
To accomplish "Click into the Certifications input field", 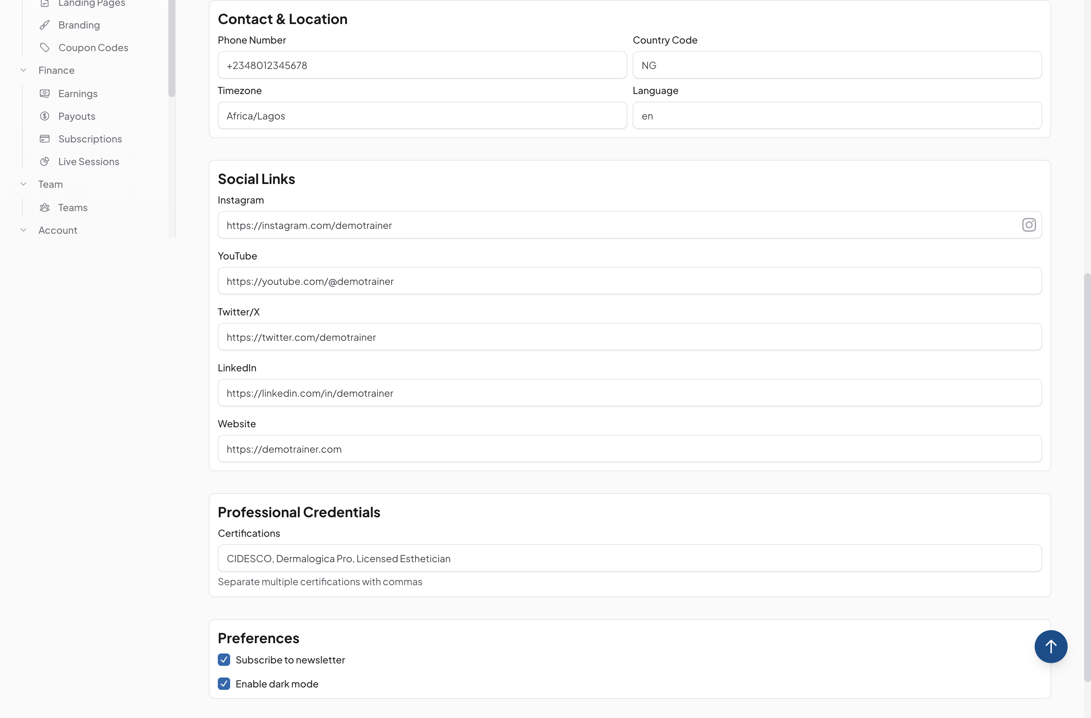I will tap(629, 558).
